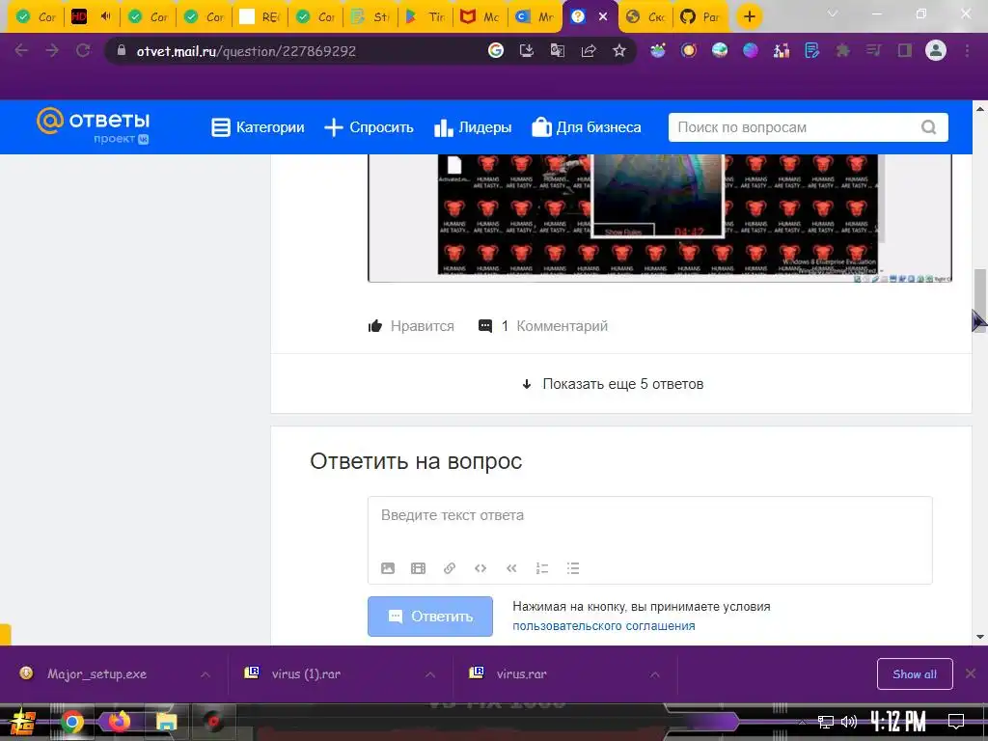Open the notification center icon
988x741 pixels.
956,721
